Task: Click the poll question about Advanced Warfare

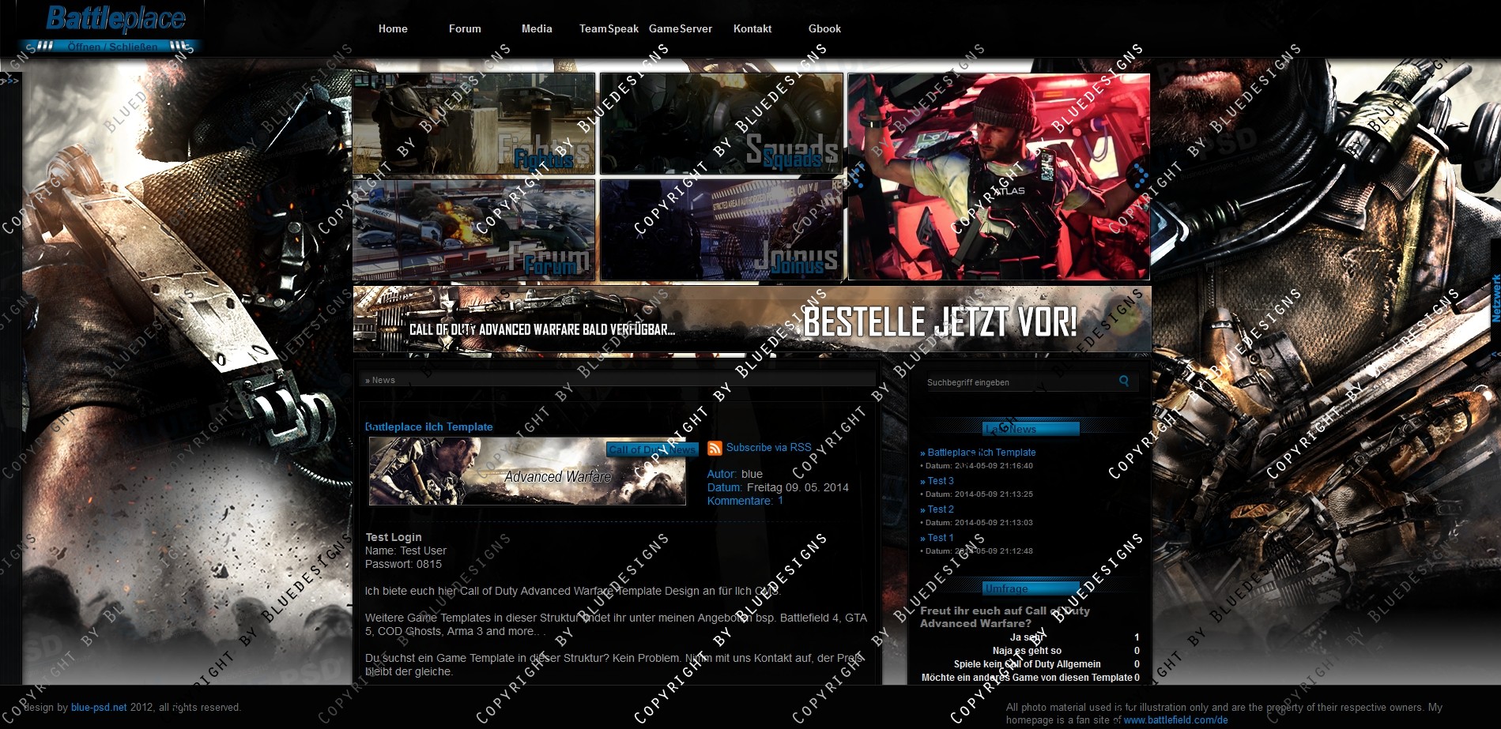Action: point(1005,617)
